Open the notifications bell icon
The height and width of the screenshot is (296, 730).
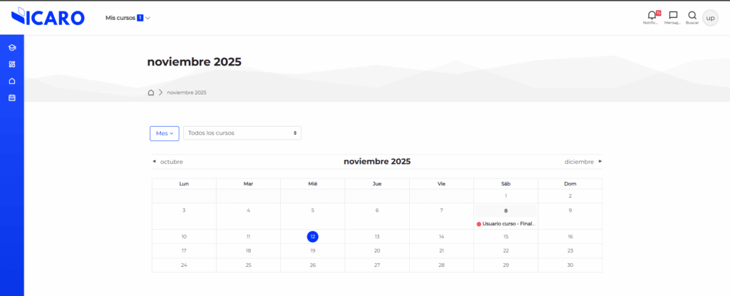click(x=652, y=16)
